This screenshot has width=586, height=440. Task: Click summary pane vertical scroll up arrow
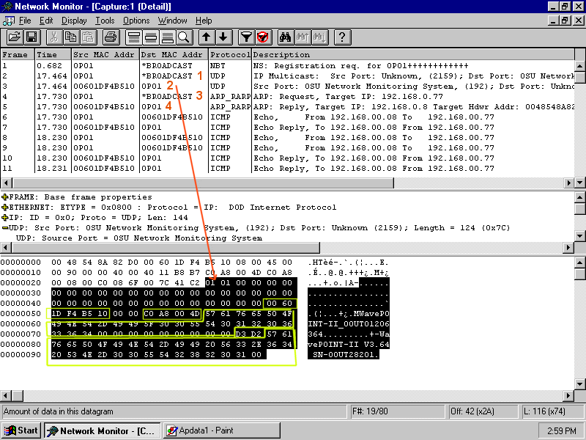pyautogui.click(x=579, y=66)
